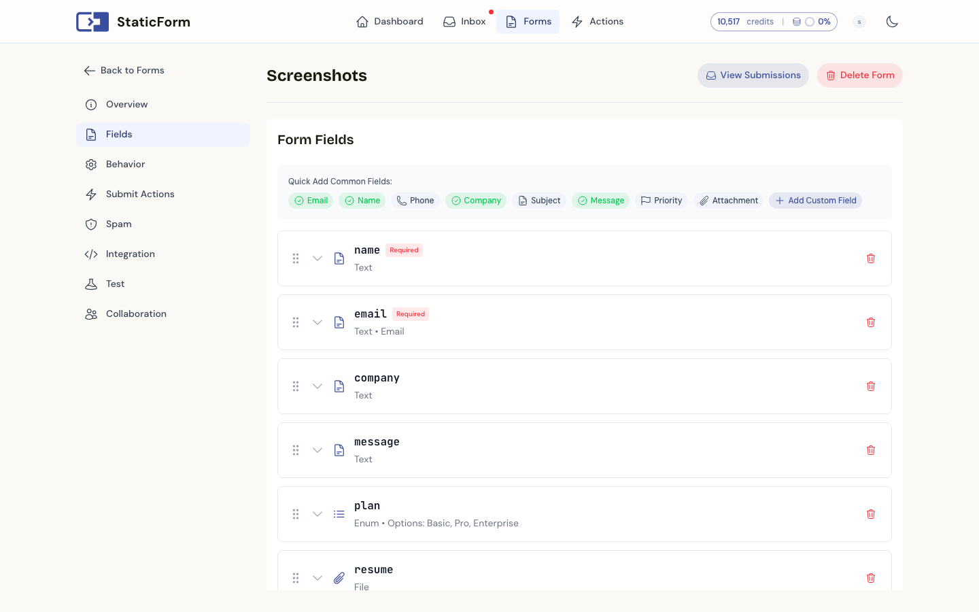
Task: Open the Inbox tab
Action: click(x=464, y=22)
